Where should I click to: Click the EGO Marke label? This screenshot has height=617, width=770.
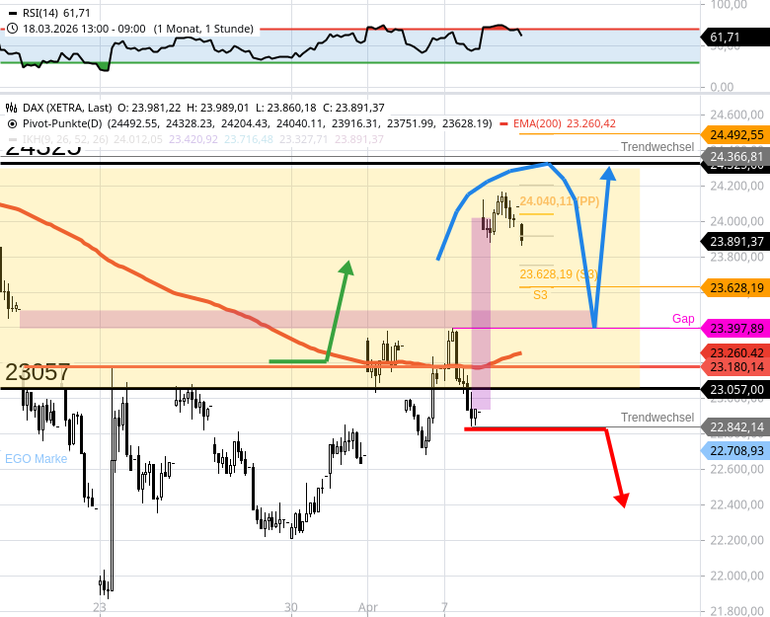[x=37, y=458]
